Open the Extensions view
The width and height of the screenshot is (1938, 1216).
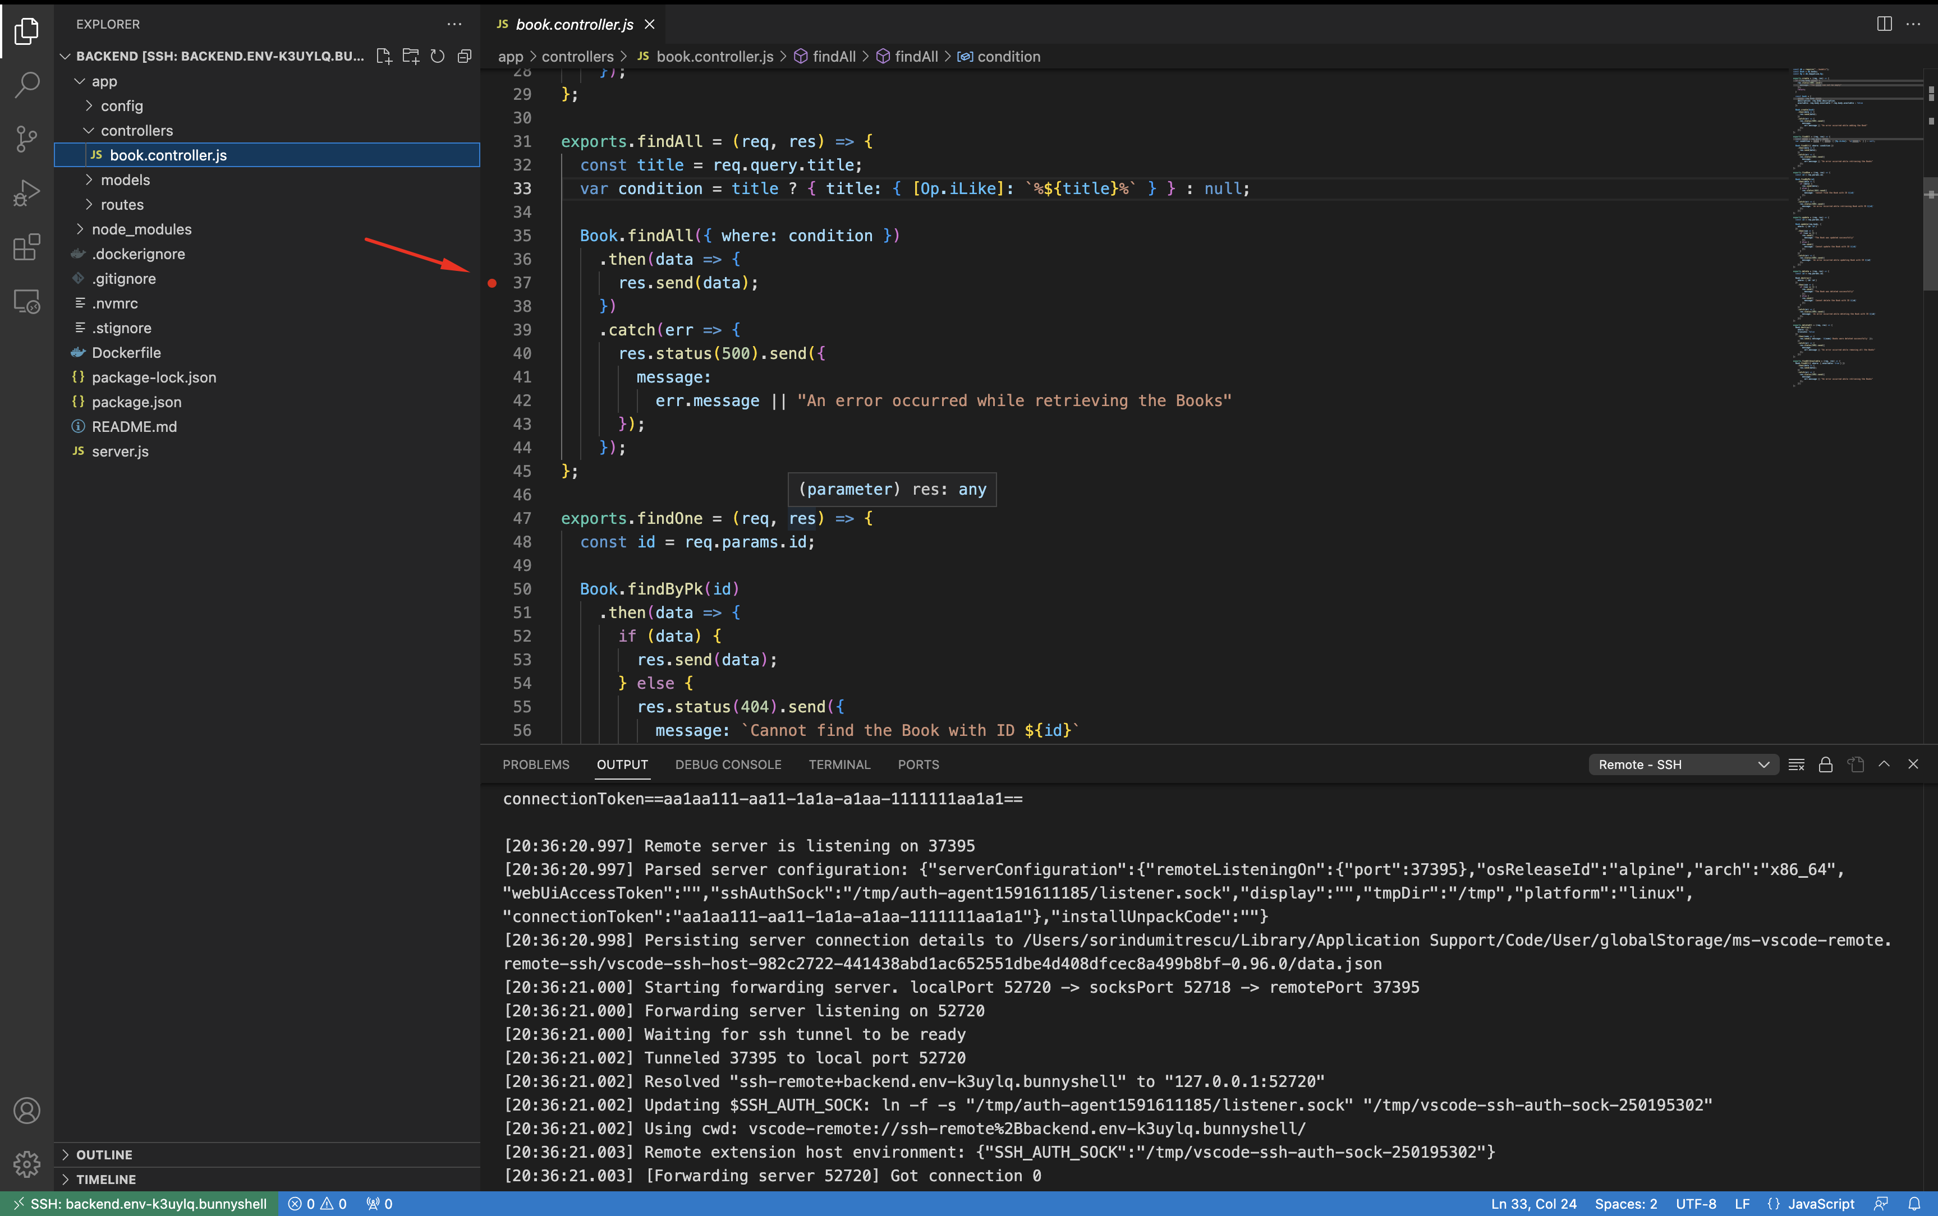(26, 247)
